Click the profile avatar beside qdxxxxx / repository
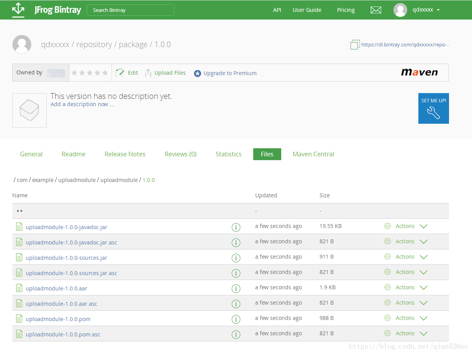This screenshot has width=472, height=354. click(x=22, y=44)
